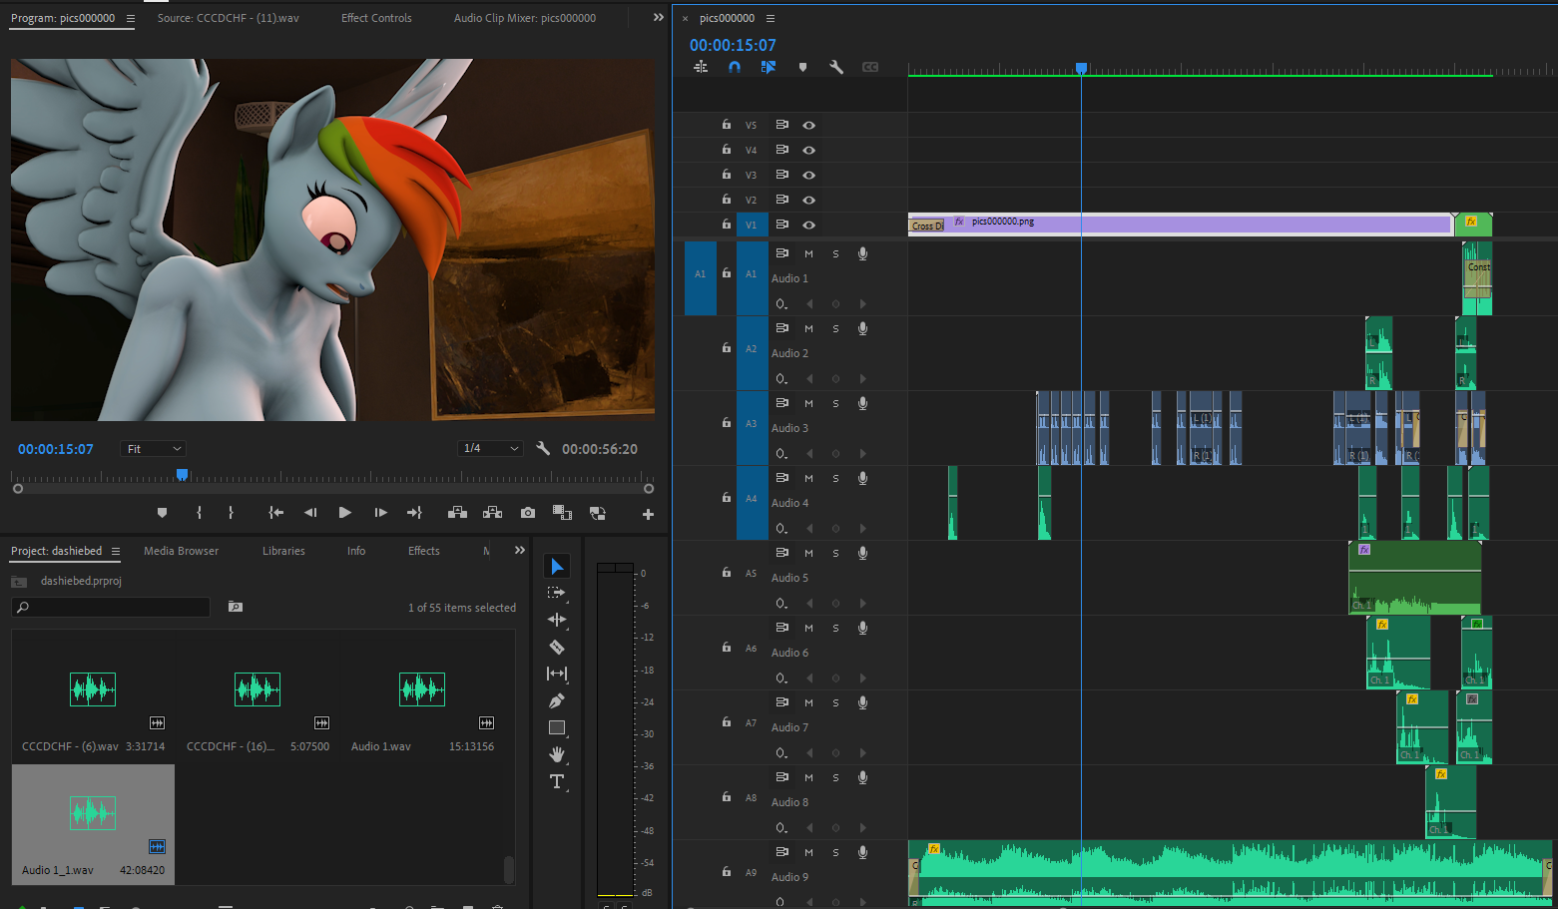Toggle sync lock on V2 track
Image resolution: width=1558 pixels, height=909 pixels.
781,200
